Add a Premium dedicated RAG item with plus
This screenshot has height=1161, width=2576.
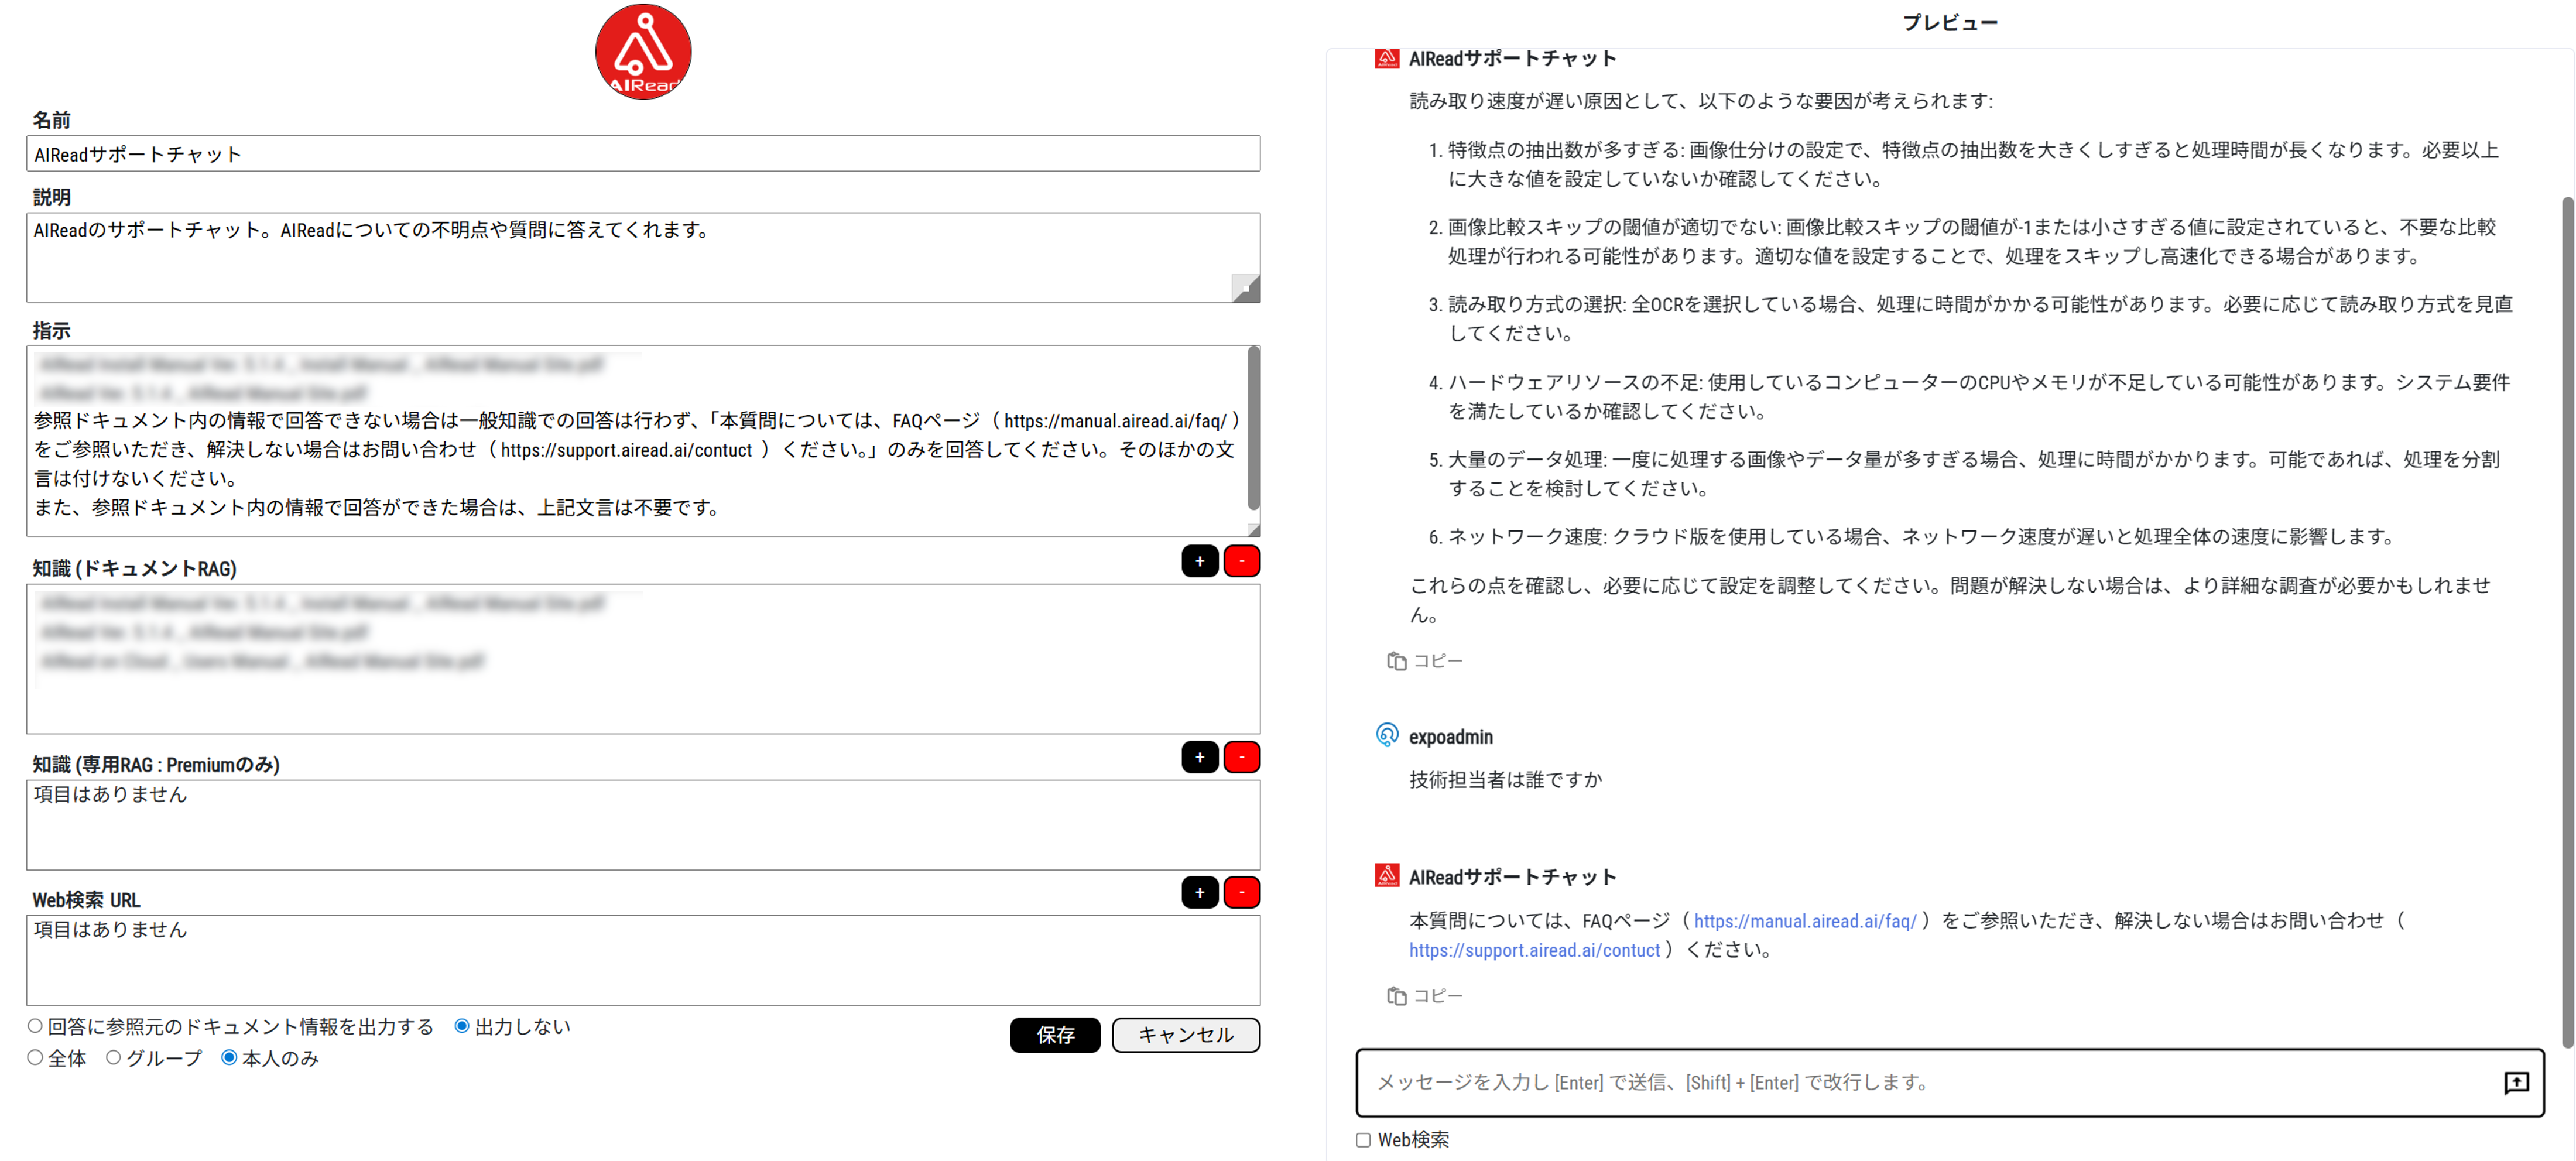point(1199,757)
